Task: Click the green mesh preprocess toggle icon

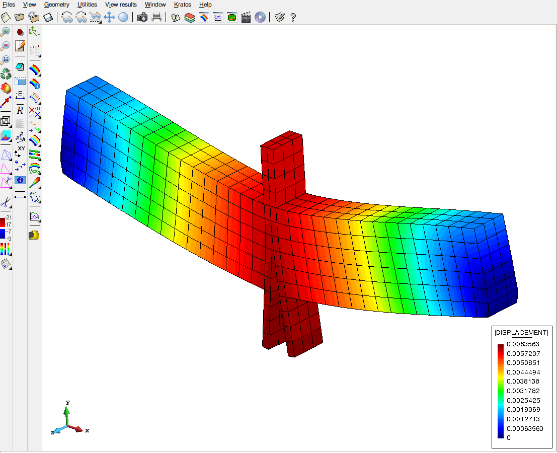Action: tap(232, 17)
